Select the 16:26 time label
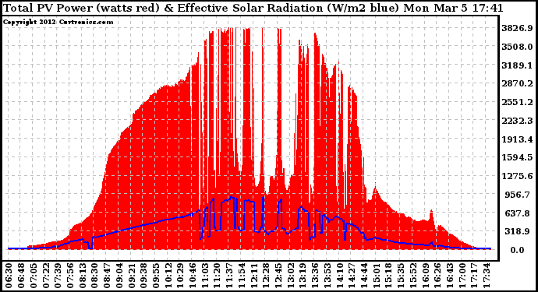This screenshot has width=538, height=292. tap(438, 276)
